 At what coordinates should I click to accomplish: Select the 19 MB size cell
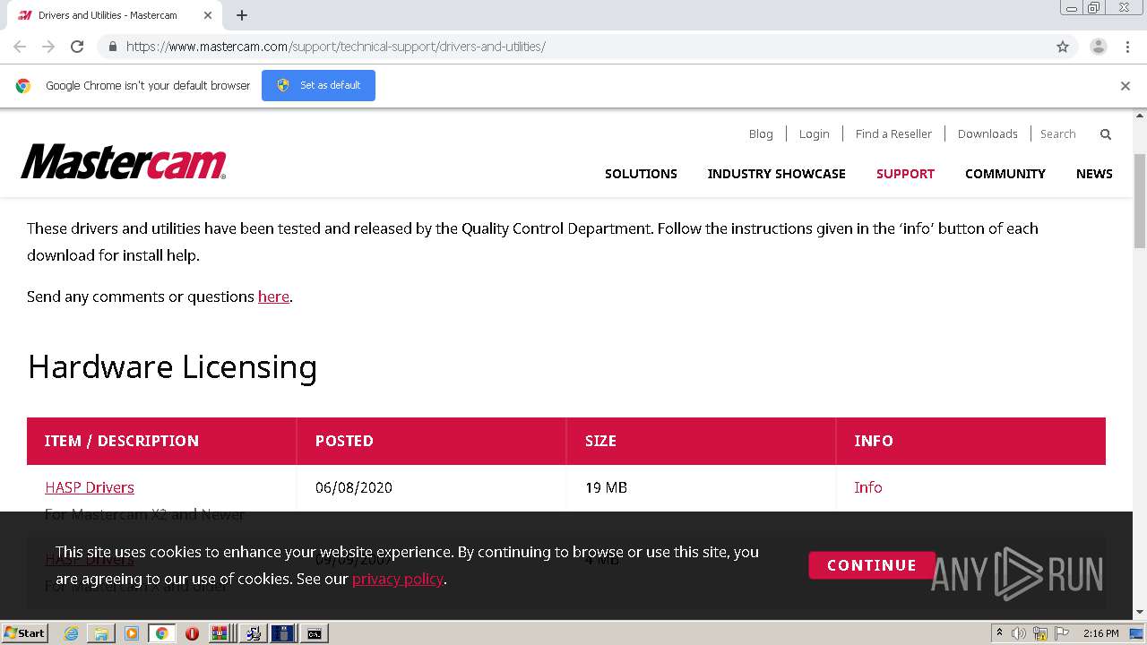click(606, 487)
